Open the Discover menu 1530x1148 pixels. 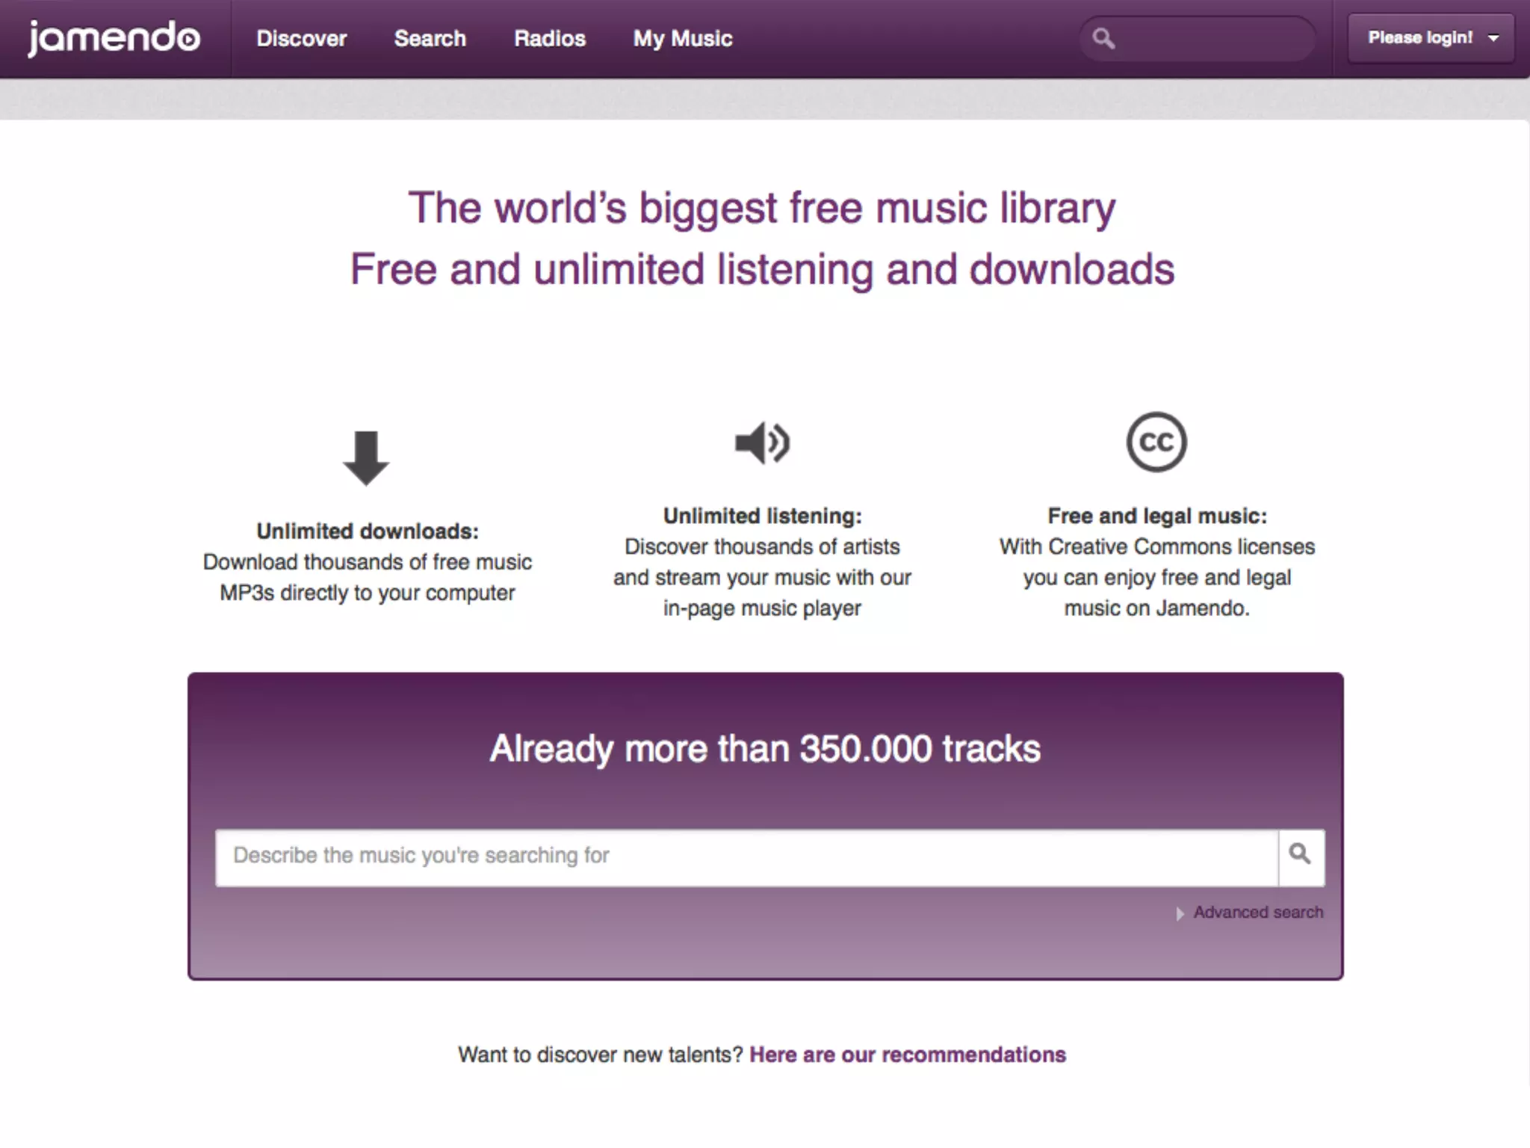click(301, 39)
